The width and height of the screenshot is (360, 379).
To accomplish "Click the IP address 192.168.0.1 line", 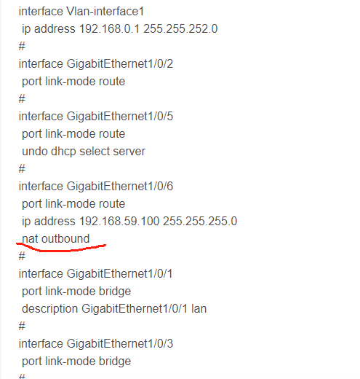I will (120, 29).
